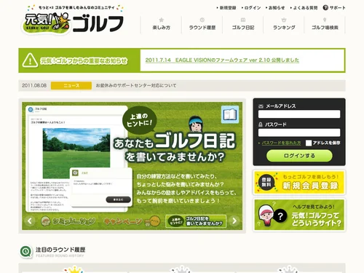This screenshot has width=364, height=273.
Task: Click the メールアドレス input field
Action: [299, 114]
